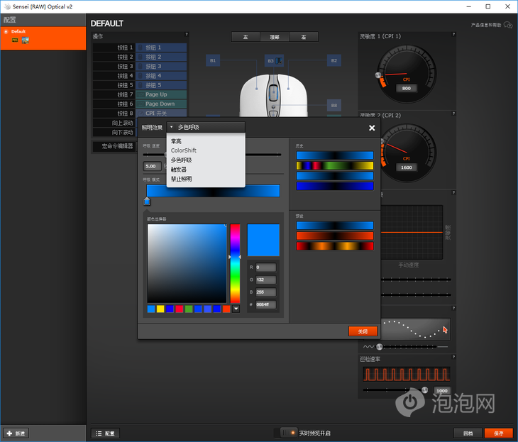Open the 按钮 2 action assignment
Screen dimensions: 518x442
point(161,57)
